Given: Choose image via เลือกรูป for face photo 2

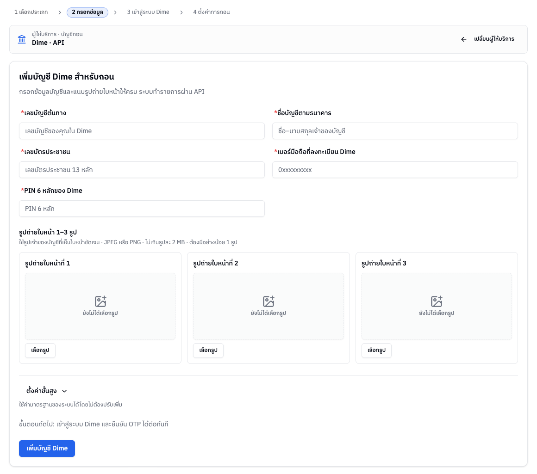Looking at the screenshot, I should point(208,350).
